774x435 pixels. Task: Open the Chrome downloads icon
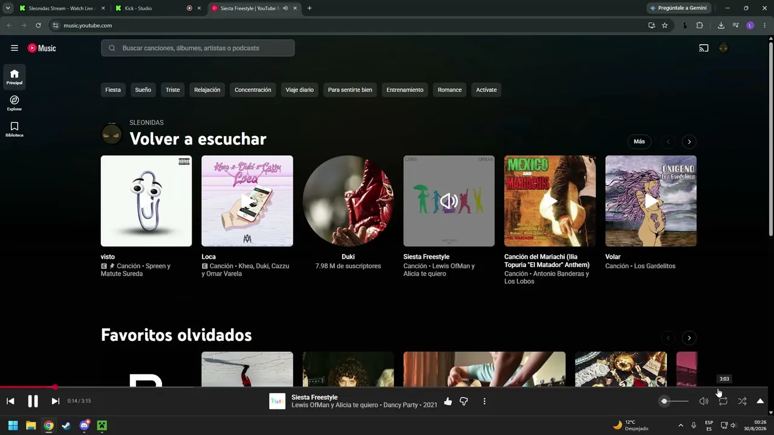point(721,25)
